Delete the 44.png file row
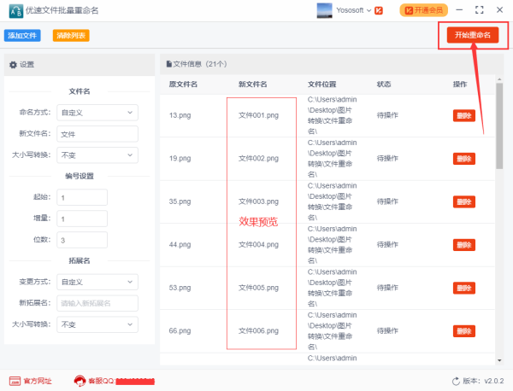The height and width of the screenshot is (391, 513). click(463, 244)
